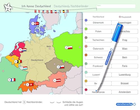The image size is (140, 110).
Task: Click the capital dot in Switzerland
Action: click(x=24, y=84)
